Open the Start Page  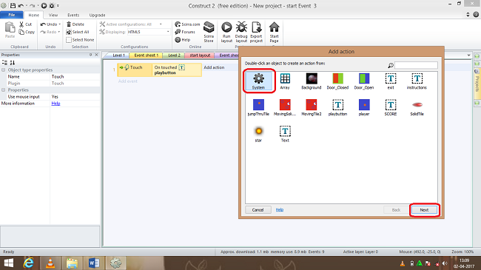point(274,33)
